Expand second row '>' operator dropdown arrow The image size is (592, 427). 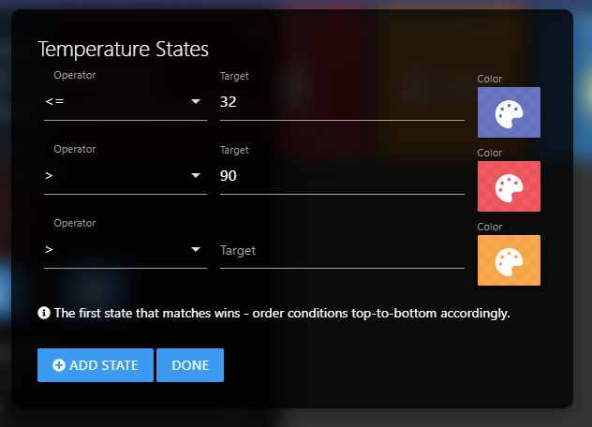point(196,175)
